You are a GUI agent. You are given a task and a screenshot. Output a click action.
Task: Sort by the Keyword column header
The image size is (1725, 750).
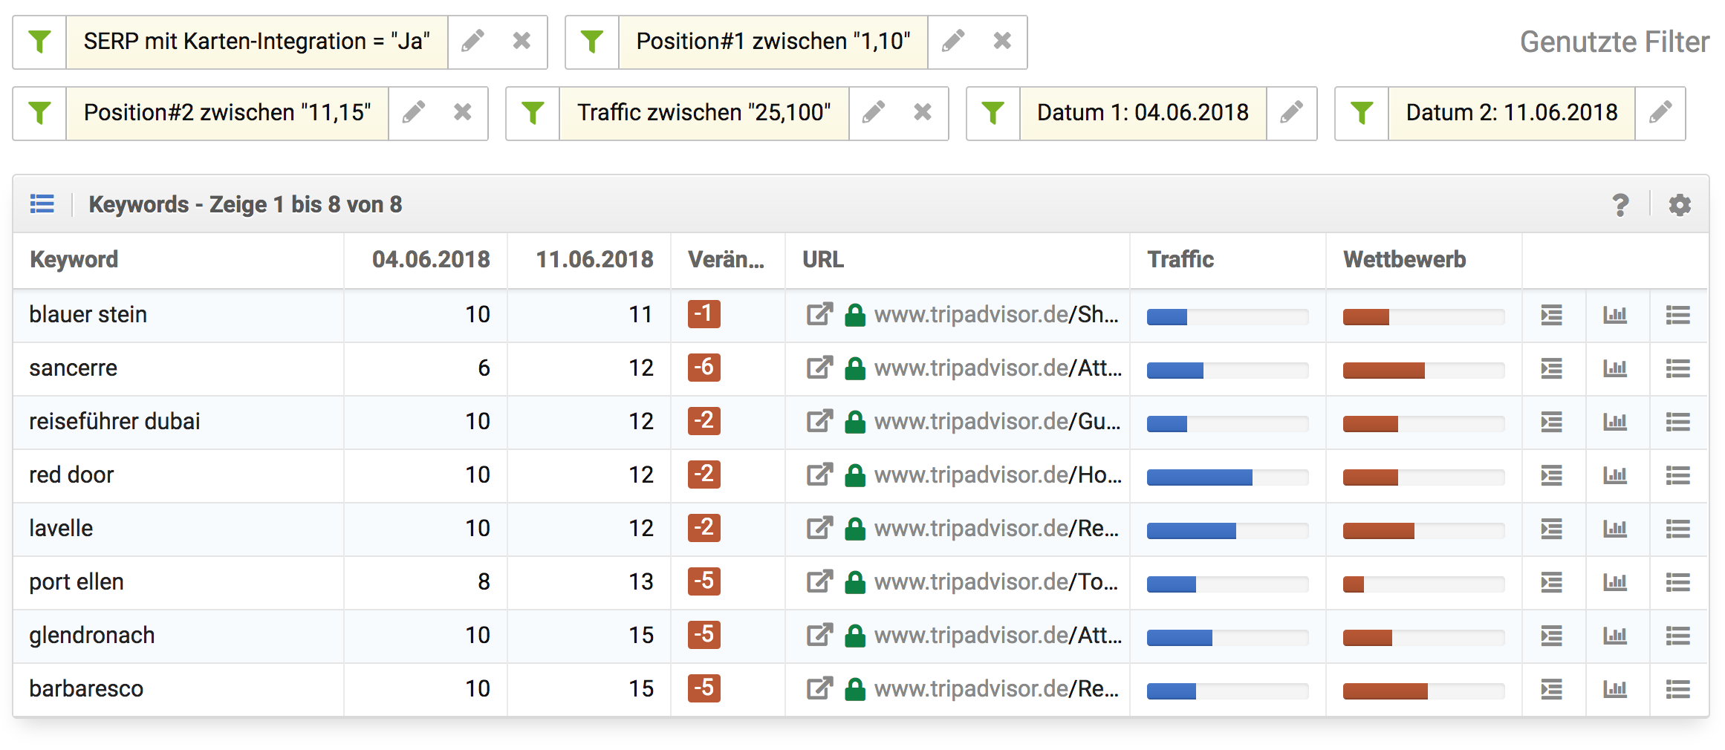pyautogui.click(x=74, y=260)
